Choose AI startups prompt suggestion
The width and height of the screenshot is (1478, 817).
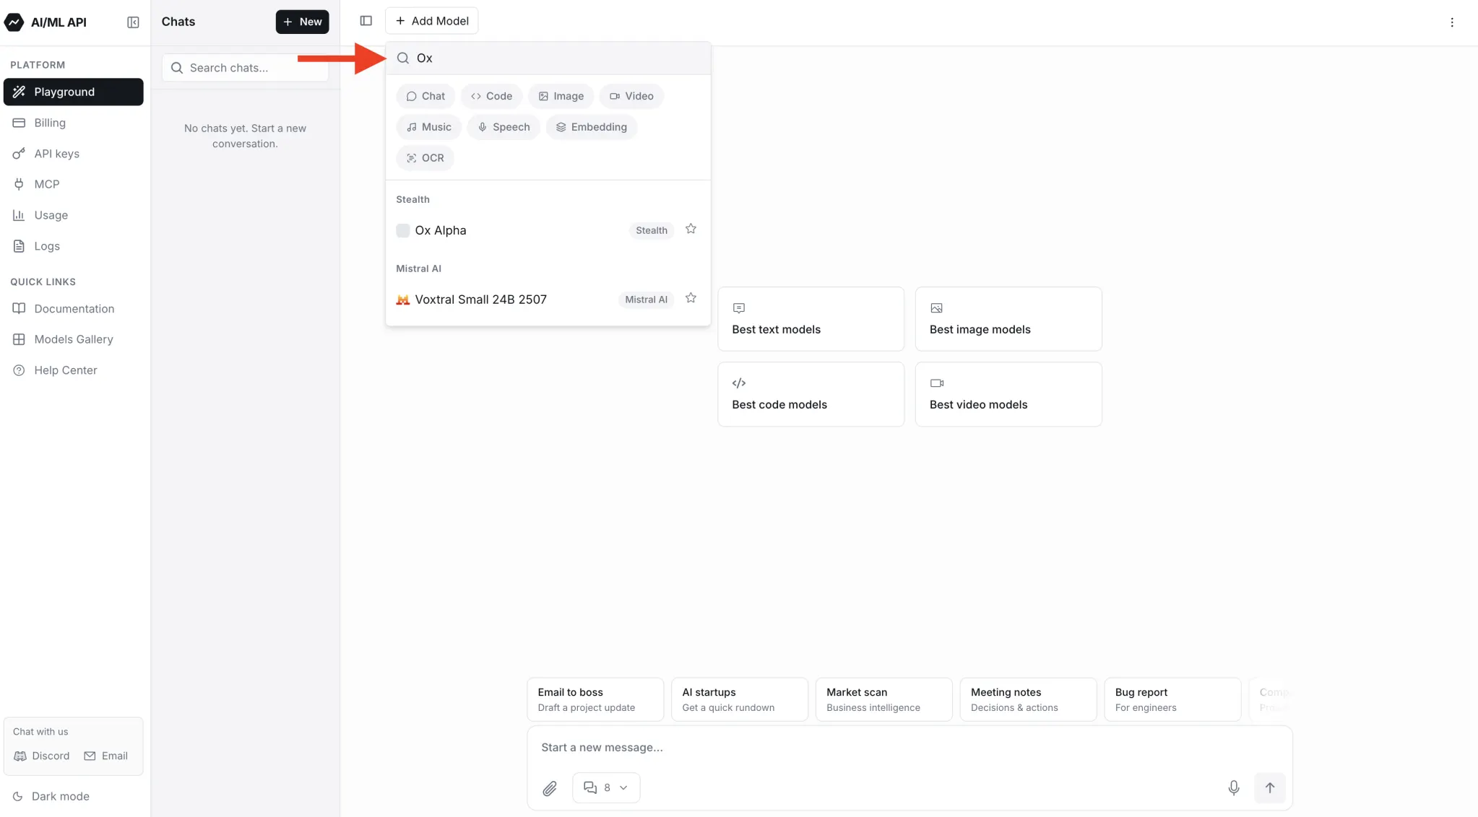[x=740, y=699]
